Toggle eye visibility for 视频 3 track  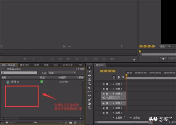104,84
